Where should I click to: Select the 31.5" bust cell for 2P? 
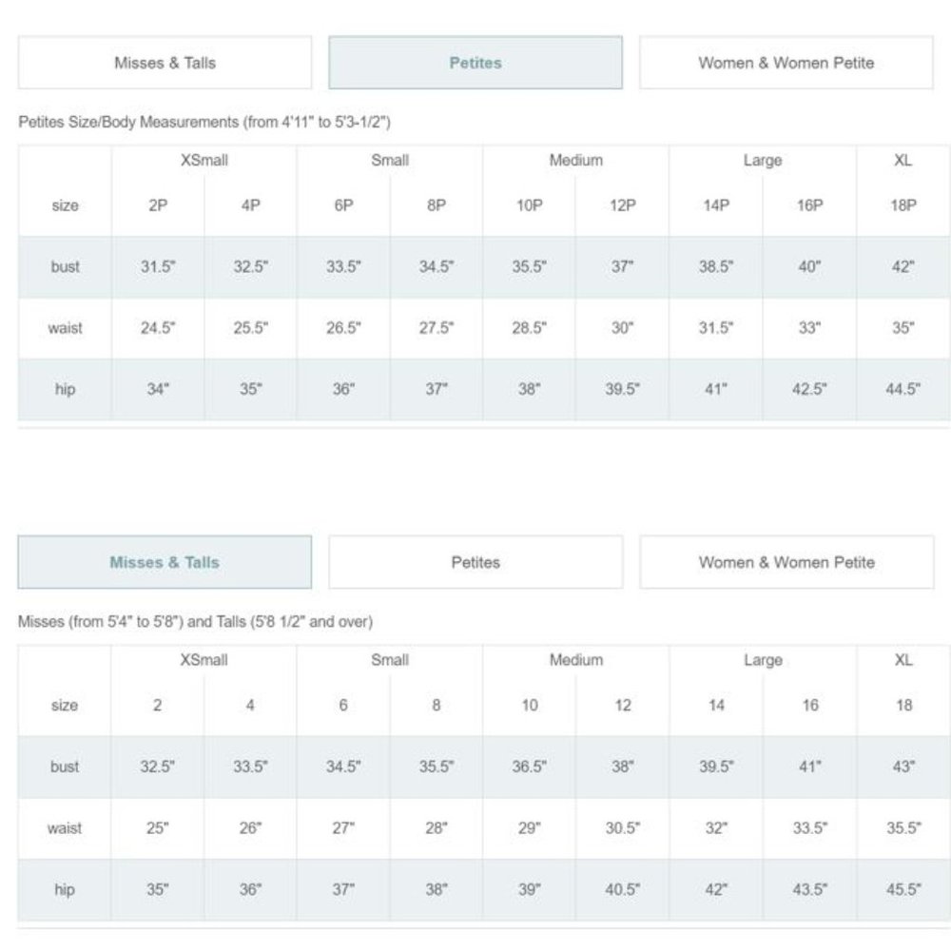point(158,267)
